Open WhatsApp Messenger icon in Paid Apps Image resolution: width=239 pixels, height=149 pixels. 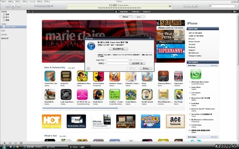[196, 74]
